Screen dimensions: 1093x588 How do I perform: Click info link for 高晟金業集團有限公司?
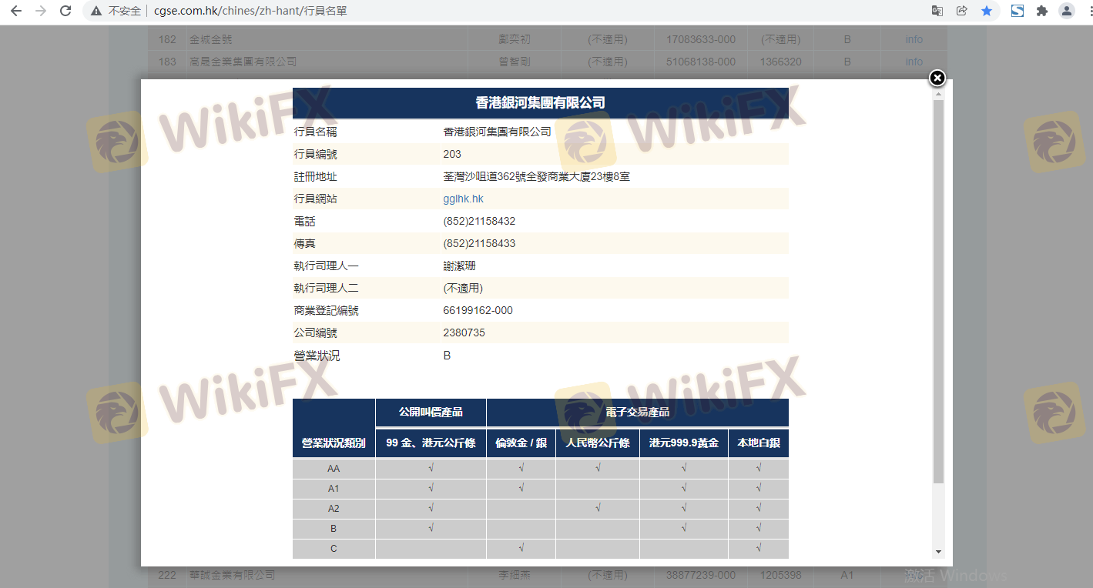pos(914,62)
